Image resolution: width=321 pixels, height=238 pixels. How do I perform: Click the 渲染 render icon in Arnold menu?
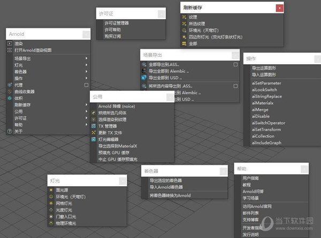pos(10,43)
